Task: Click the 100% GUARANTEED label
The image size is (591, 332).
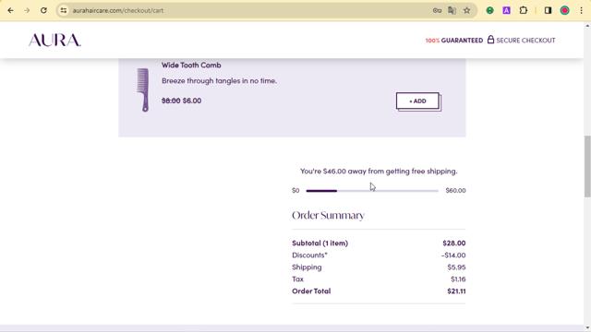Action: [x=454, y=41]
